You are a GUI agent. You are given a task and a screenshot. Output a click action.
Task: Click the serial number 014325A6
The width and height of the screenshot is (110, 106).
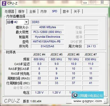[x=47, y=46]
